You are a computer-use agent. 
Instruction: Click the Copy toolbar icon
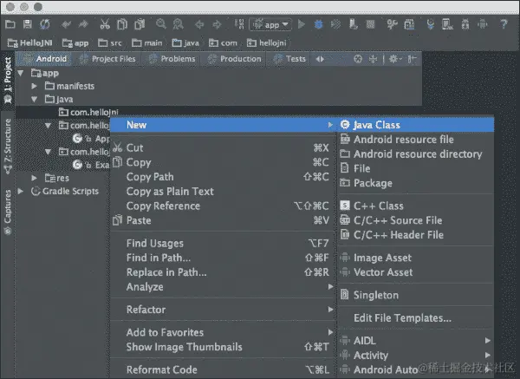point(122,24)
